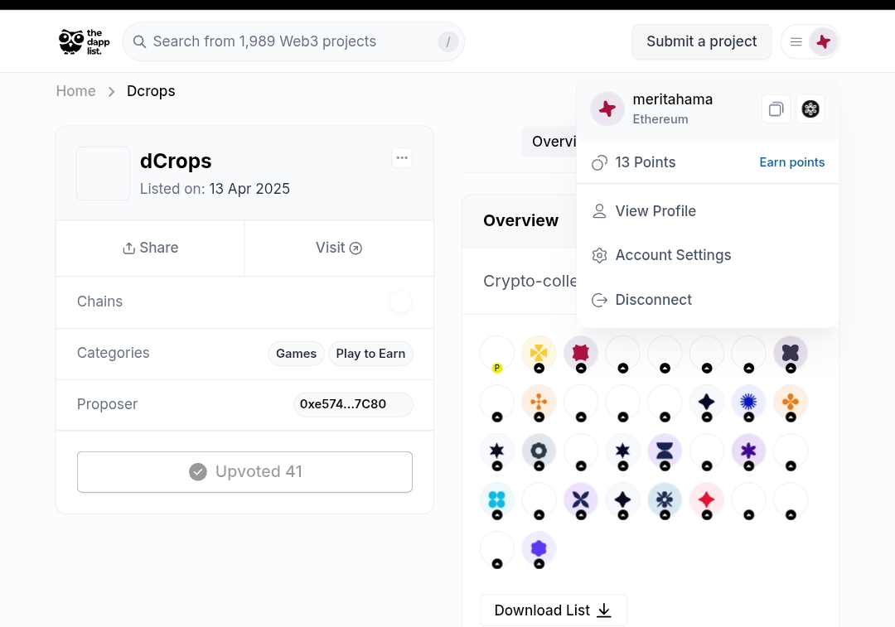The image size is (895, 627).
Task: Go to Home breadcrumb
Action: pyautogui.click(x=76, y=91)
